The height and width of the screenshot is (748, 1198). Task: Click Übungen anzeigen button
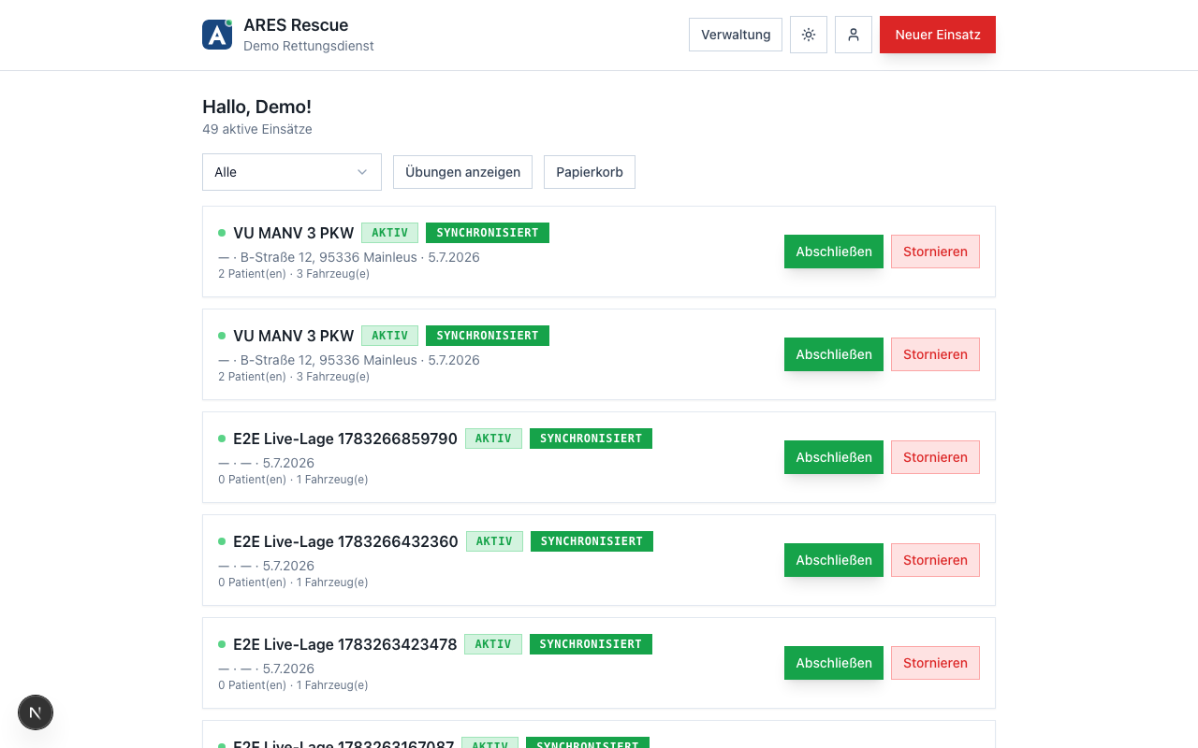tap(462, 172)
